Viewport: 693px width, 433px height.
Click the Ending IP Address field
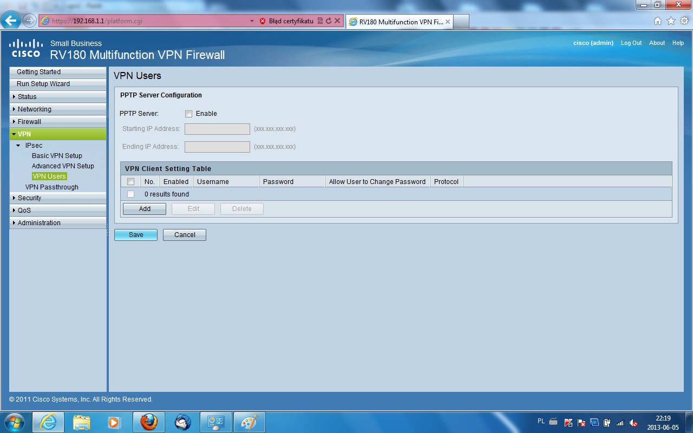(x=217, y=147)
